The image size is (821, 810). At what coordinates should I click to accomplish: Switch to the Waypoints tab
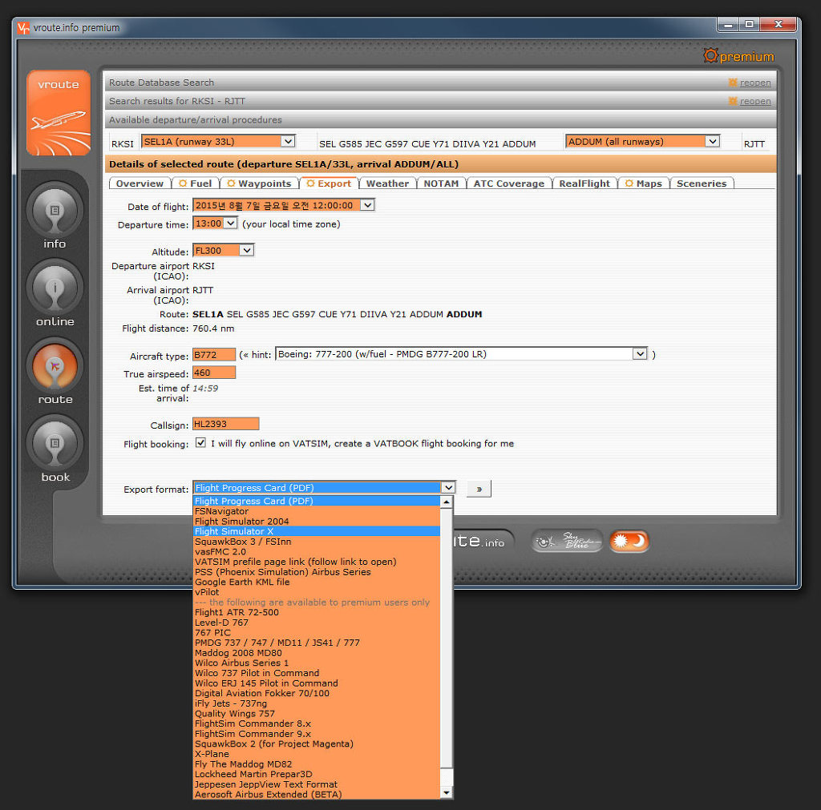[x=260, y=183]
